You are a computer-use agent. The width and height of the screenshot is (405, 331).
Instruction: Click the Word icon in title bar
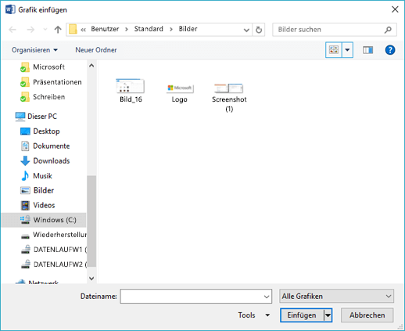click(10, 9)
